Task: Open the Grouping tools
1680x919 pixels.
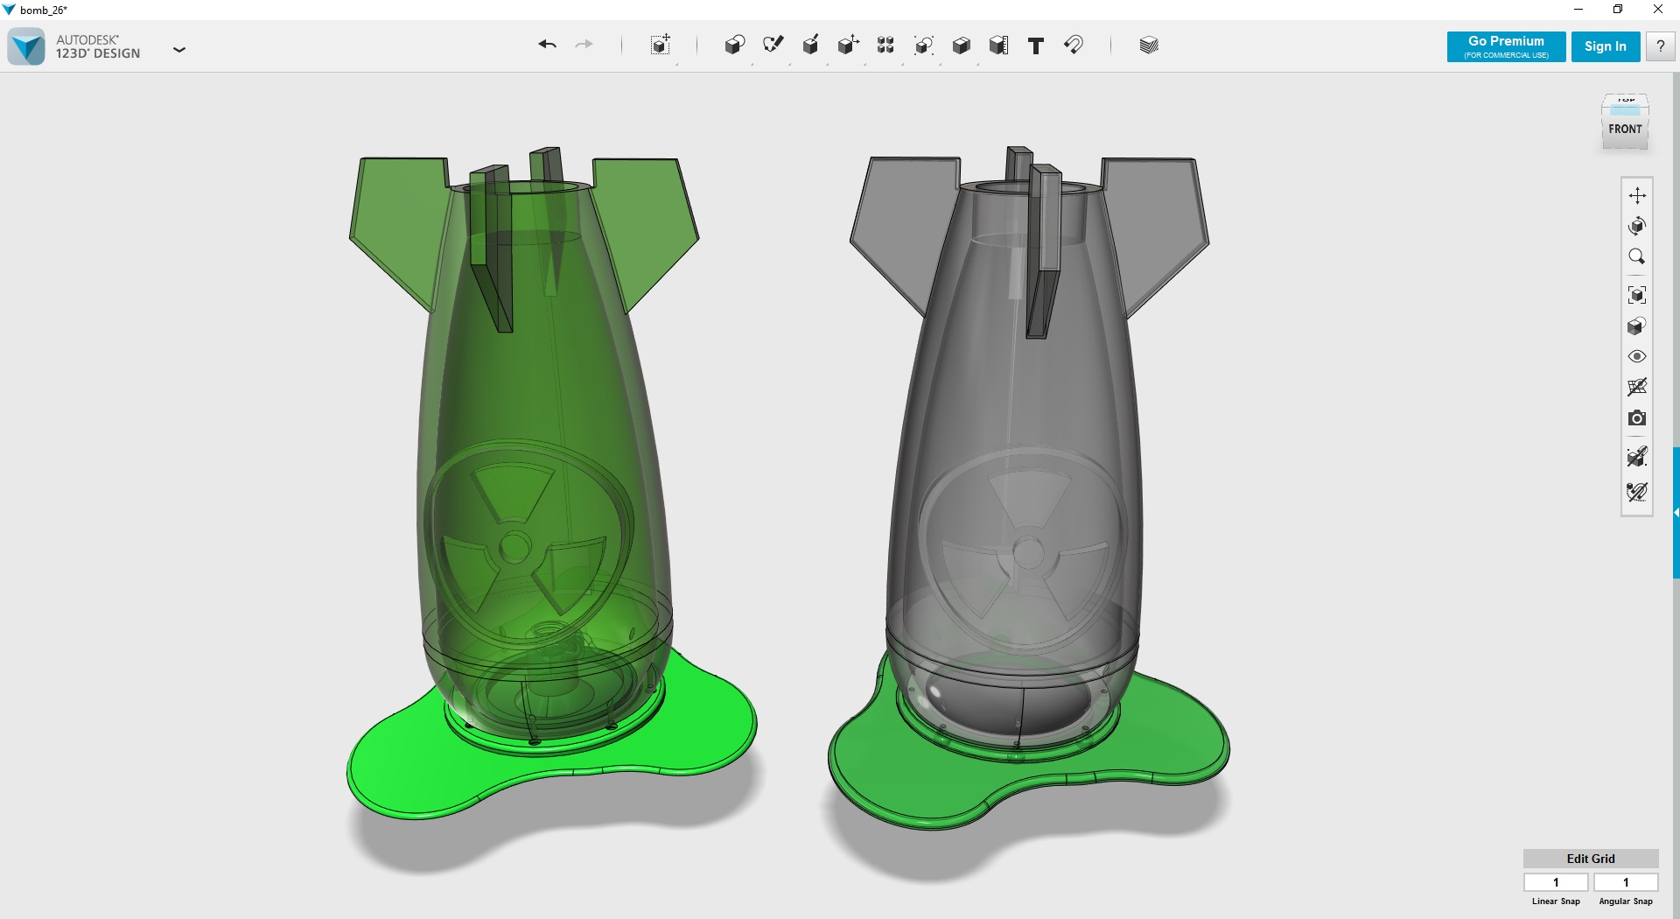Action: (x=923, y=46)
